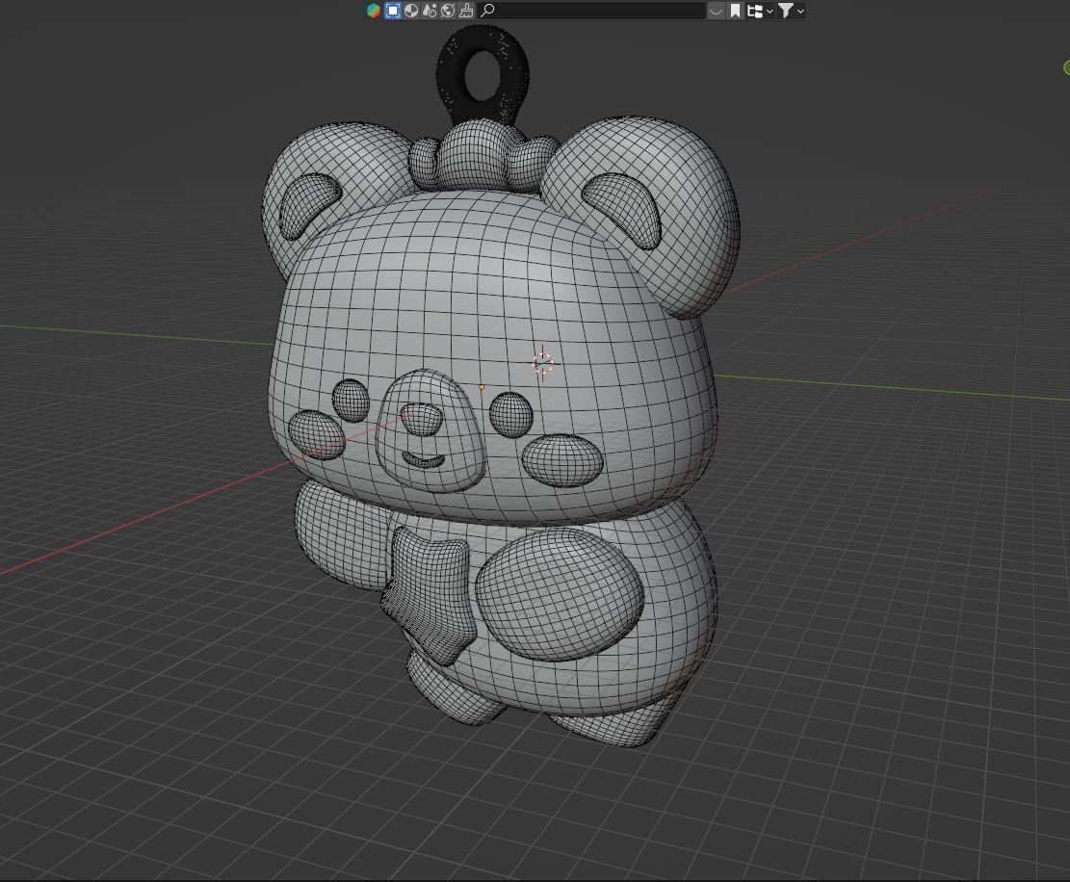The image size is (1070, 882).
Task: Click the droplets and sphere icon
Action: pyautogui.click(x=430, y=11)
